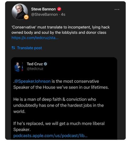Viewport: 131px width, 144px height.
Task: Click the Ted Cruz display name
Action: (35, 64)
